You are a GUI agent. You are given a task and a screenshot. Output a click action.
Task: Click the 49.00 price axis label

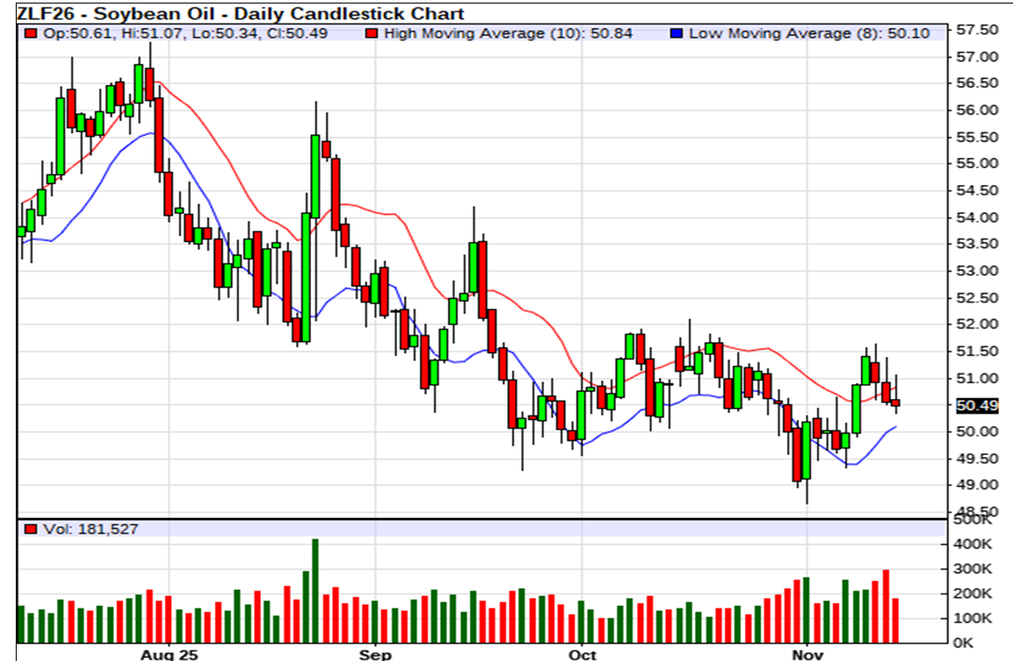tap(977, 485)
